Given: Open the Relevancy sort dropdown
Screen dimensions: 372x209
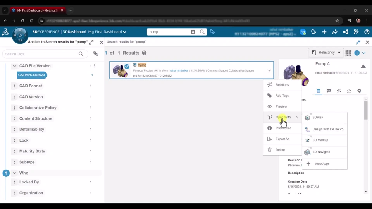Looking at the screenshot, I should pos(326,53).
